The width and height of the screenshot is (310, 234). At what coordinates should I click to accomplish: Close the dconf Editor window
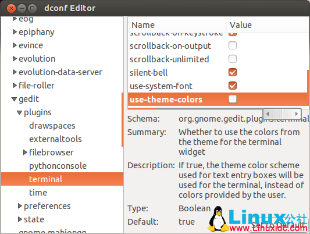point(11,8)
